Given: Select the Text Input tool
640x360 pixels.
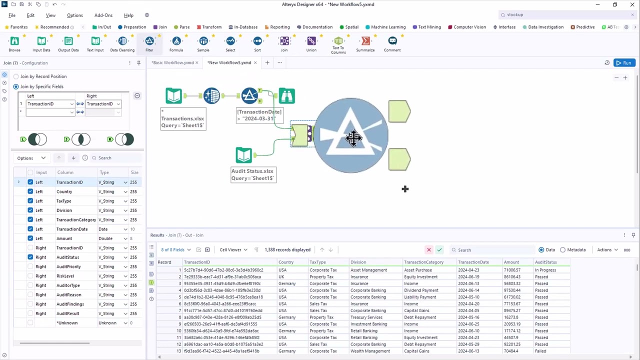Looking at the screenshot, I should [95, 44].
